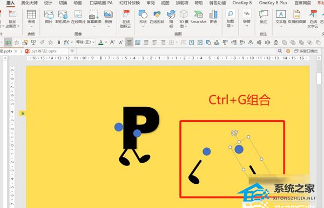The image size is (324, 208).
Task: Click the 在线图片 icon
Action: tap(78, 17)
